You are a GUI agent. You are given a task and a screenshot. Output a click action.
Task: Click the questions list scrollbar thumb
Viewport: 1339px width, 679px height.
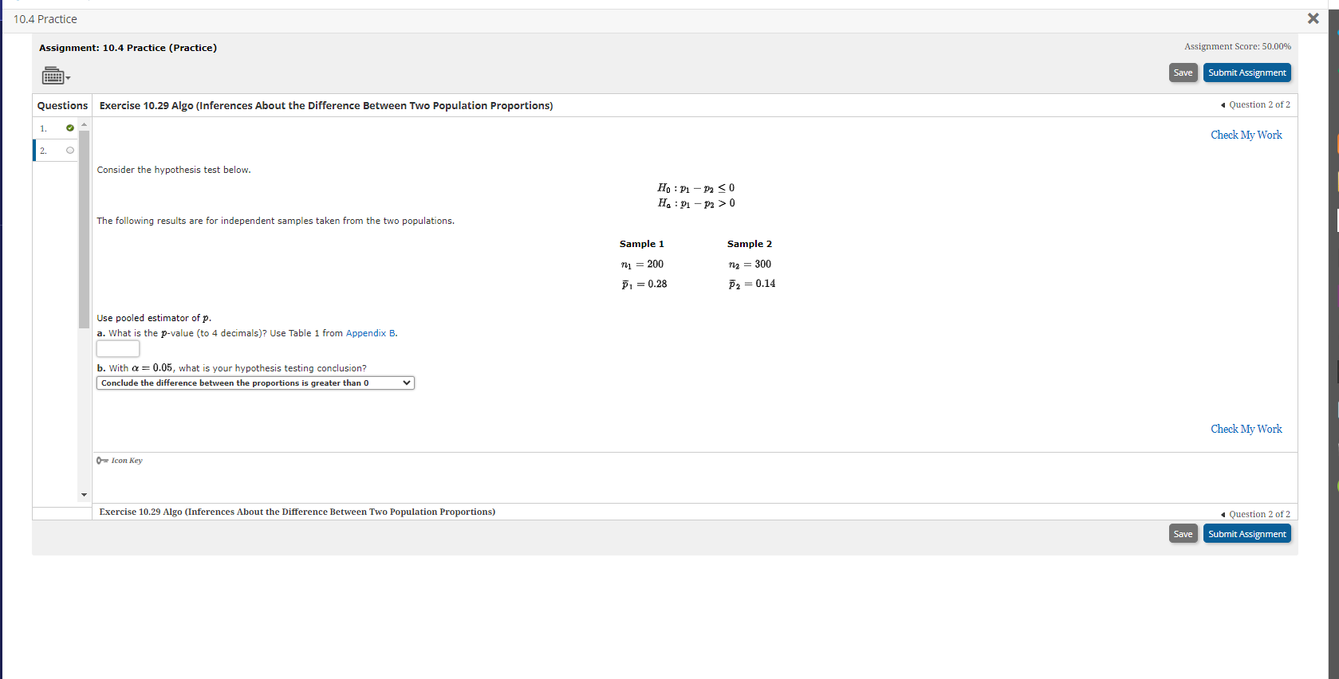pyautogui.click(x=84, y=230)
